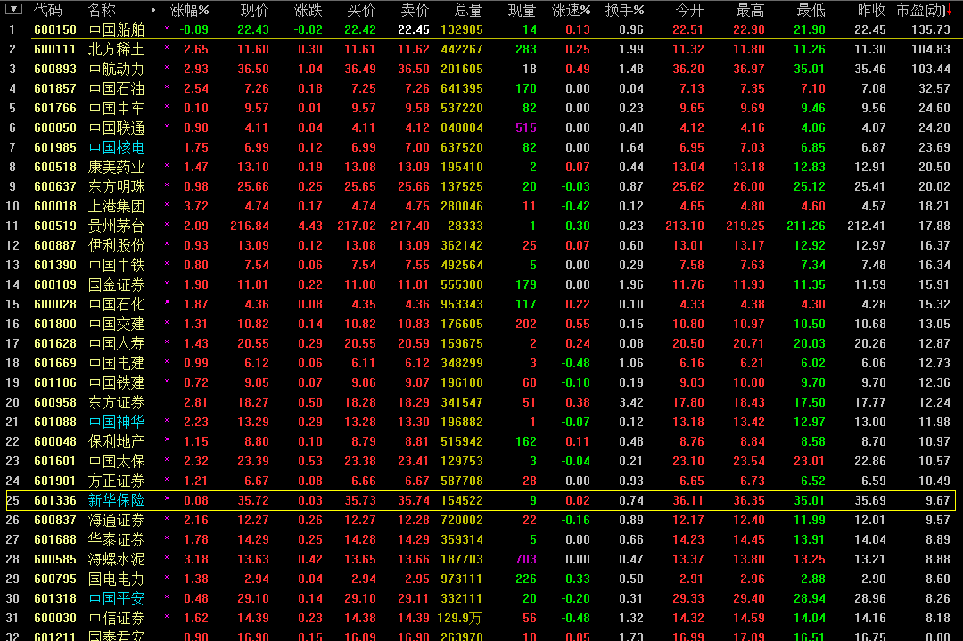Select 保利地产 stock name
Viewport: 963px width, 641px height.
tap(117, 441)
